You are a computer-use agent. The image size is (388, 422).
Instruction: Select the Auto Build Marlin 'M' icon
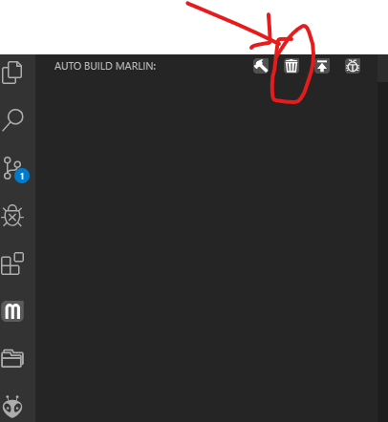tap(12, 311)
